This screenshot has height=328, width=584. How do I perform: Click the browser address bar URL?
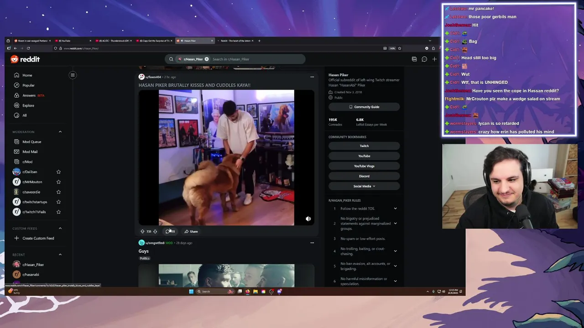click(x=81, y=48)
